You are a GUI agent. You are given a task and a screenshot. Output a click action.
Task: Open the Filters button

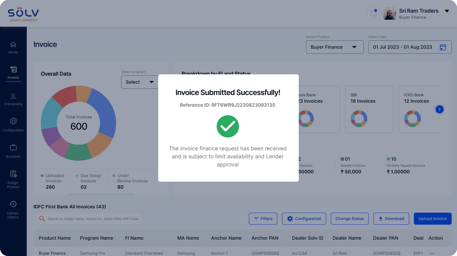263,219
